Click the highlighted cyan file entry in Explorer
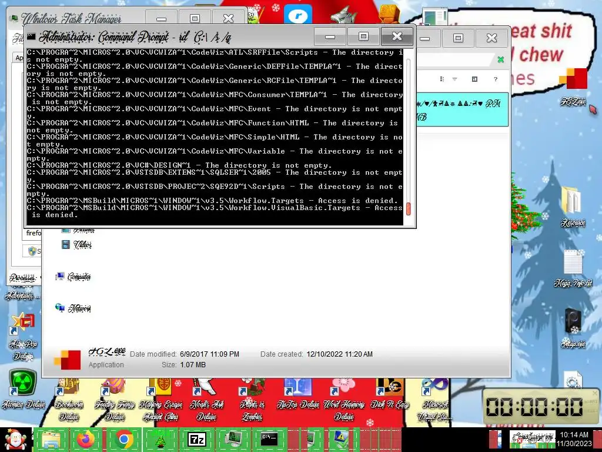 462,109
